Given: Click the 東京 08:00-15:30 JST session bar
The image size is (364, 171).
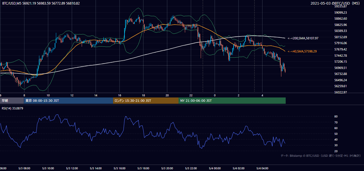Looking at the screenshot, I should click(68, 101).
